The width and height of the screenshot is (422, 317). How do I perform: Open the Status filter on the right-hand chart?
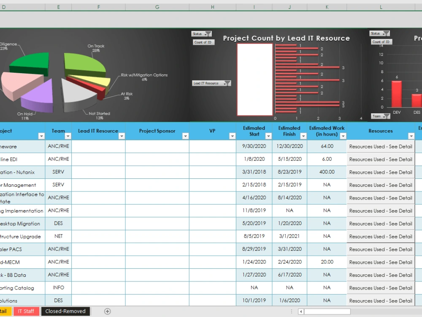click(x=379, y=33)
